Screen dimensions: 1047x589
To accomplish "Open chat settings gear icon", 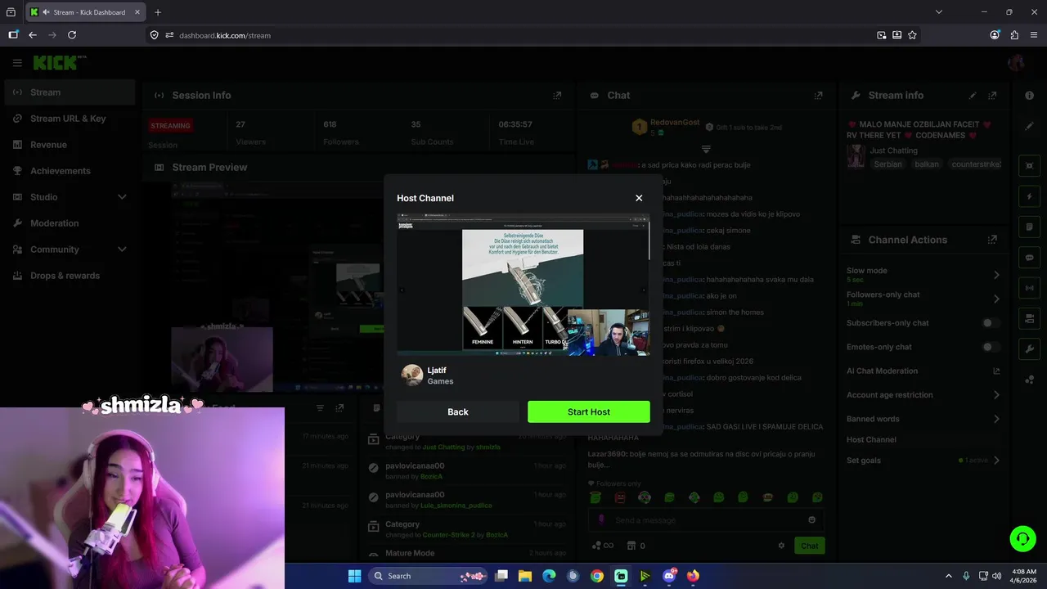I will [781, 546].
